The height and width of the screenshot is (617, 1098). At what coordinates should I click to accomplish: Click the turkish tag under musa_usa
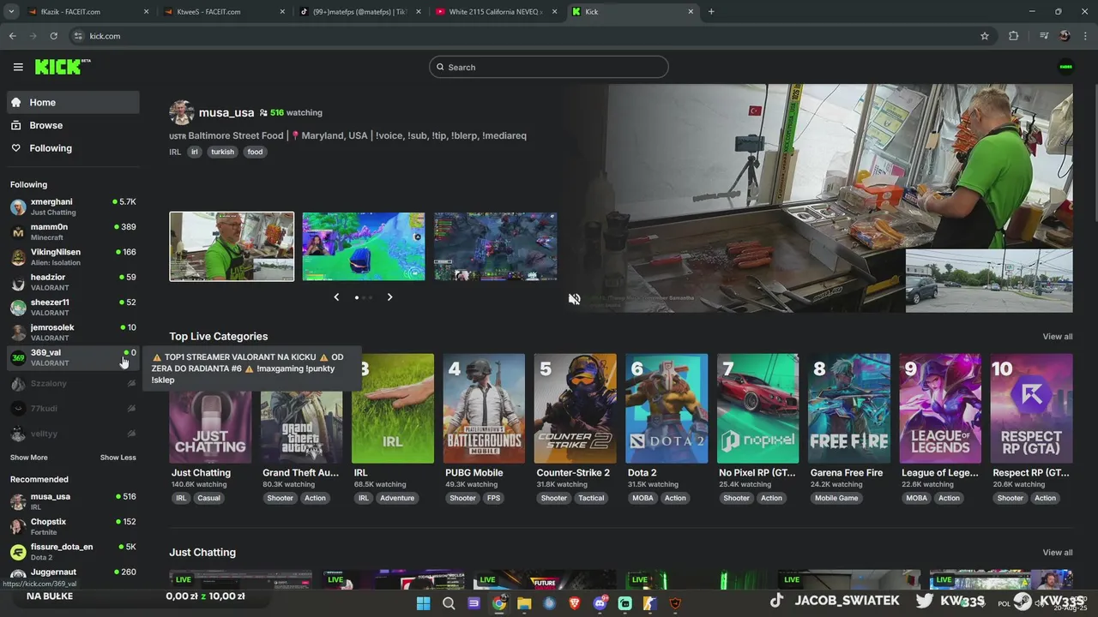click(x=222, y=152)
